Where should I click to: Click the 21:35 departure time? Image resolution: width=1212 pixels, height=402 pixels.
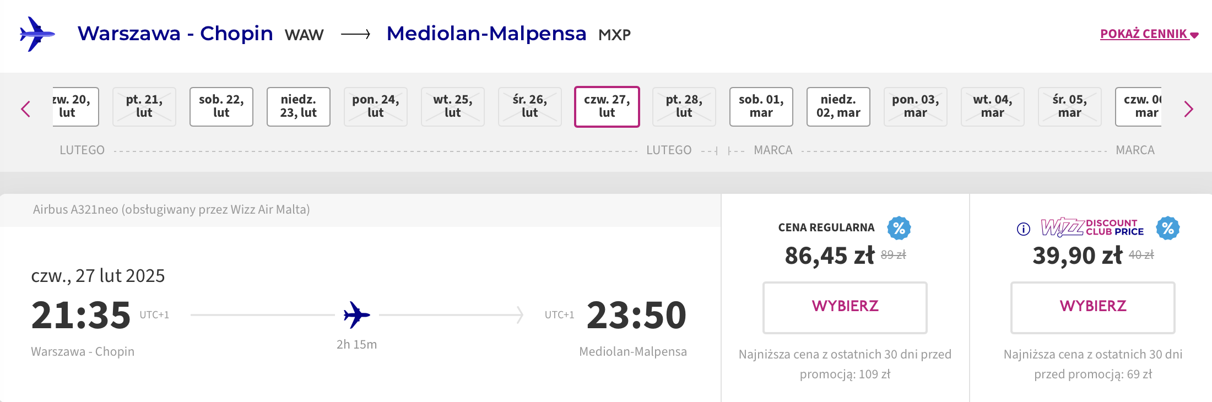[x=81, y=315]
